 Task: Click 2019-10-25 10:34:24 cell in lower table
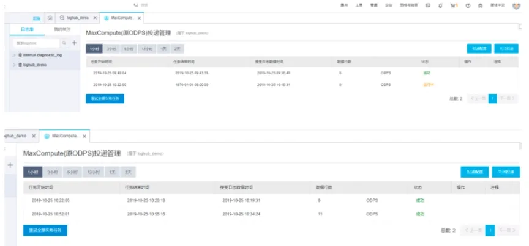[241, 214]
